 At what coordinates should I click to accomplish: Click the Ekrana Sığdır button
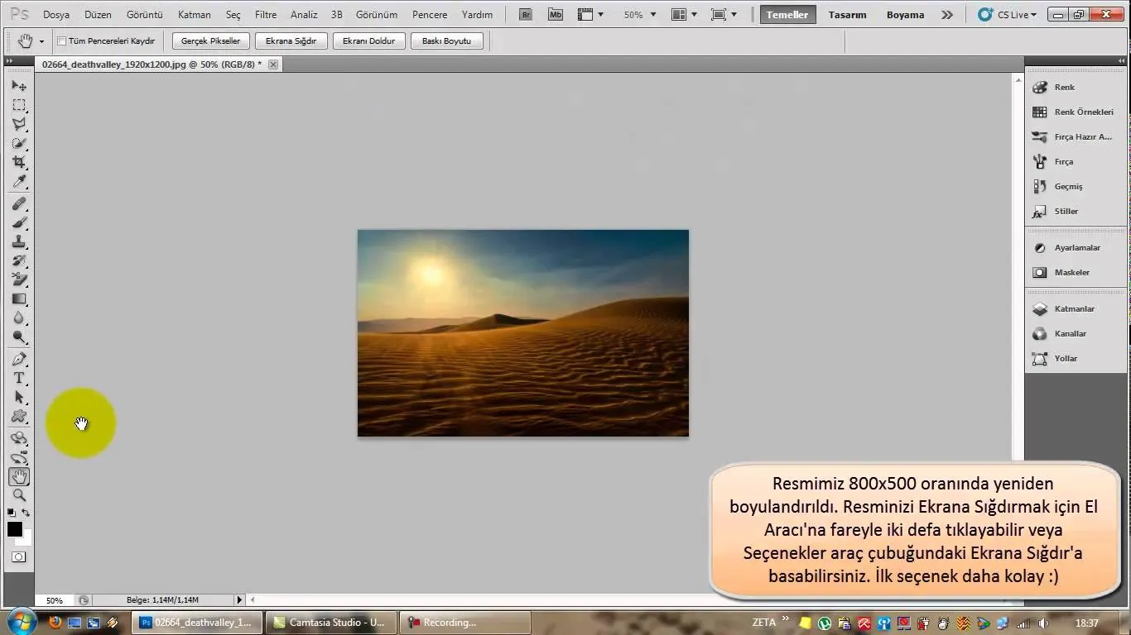tap(291, 40)
